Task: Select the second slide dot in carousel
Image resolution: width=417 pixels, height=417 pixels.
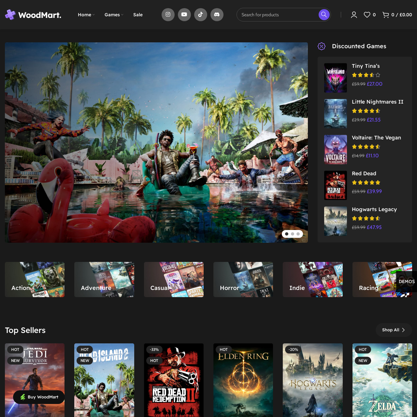Action: coord(293,234)
